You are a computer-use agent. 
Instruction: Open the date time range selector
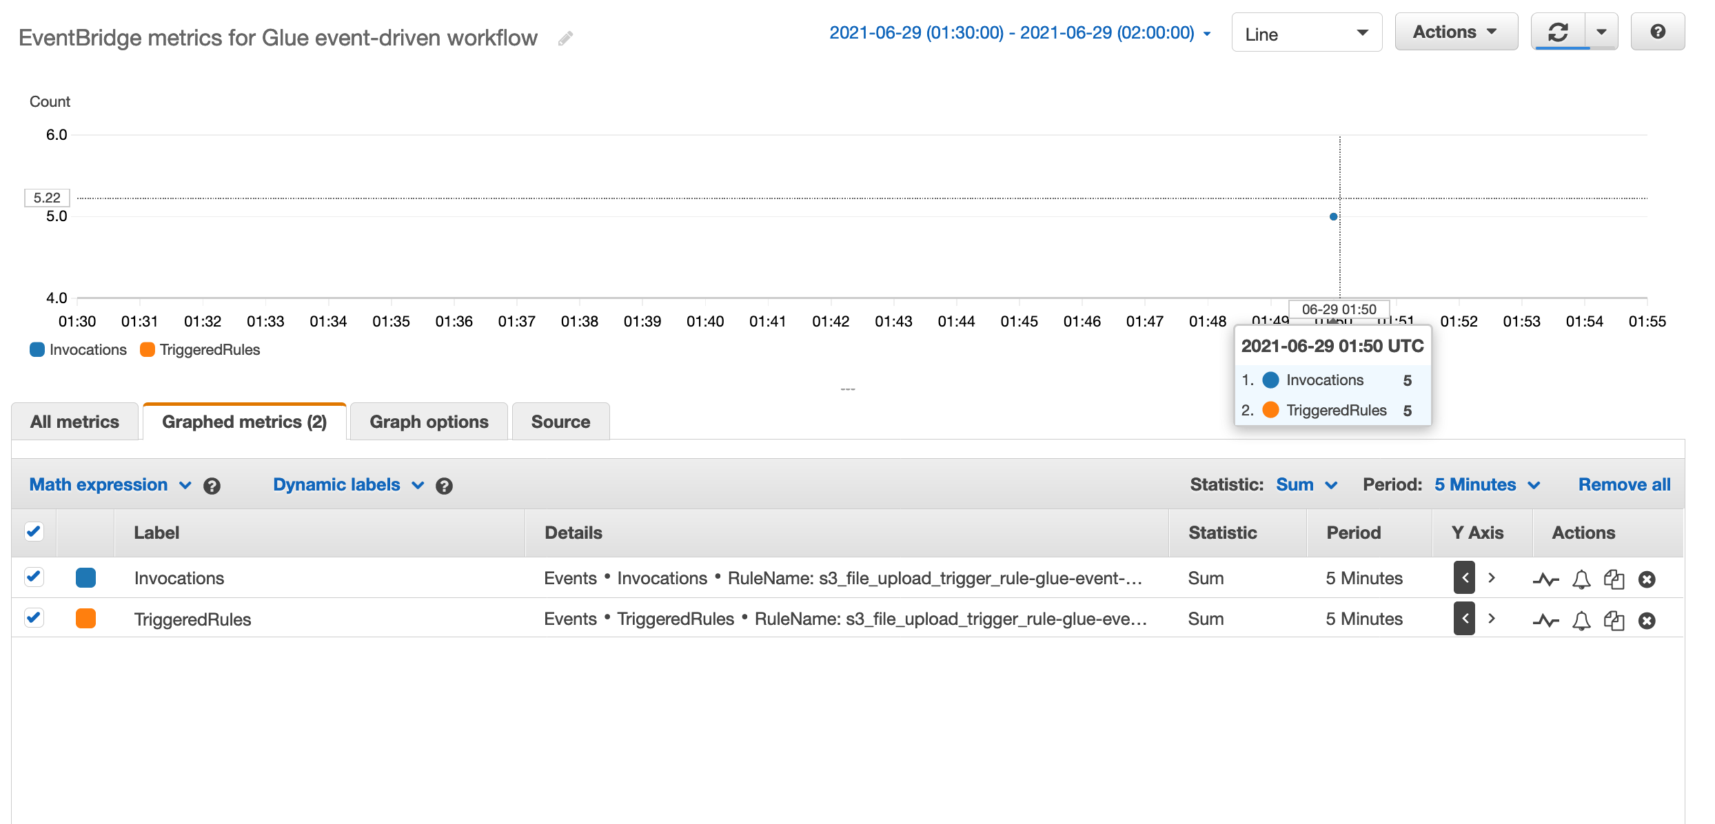click(1019, 33)
